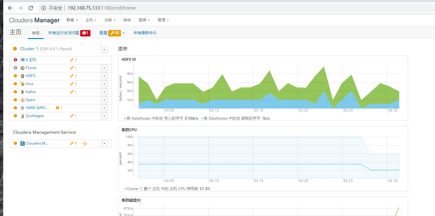This screenshot has width=435, height=216.
Task: Open the Kafka service link
Action: click(30, 92)
